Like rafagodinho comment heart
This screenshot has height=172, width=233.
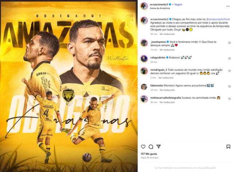point(229,59)
